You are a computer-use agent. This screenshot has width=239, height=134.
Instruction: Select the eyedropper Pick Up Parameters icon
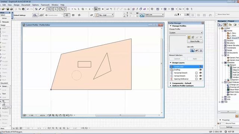(x=40, y=9)
